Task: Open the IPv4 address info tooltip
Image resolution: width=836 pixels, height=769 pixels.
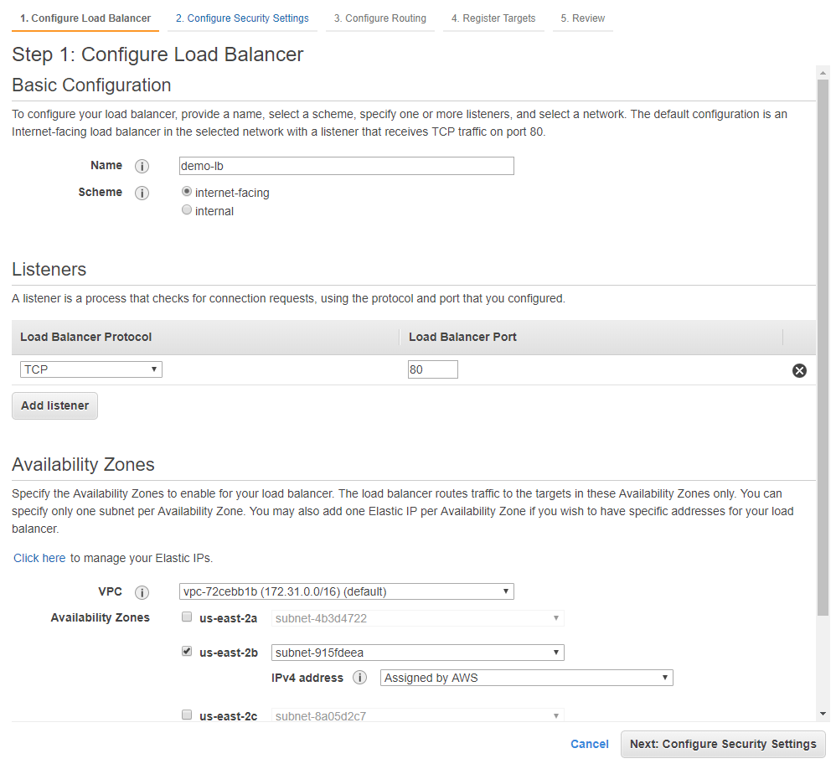Action: pyautogui.click(x=359, y=678)
